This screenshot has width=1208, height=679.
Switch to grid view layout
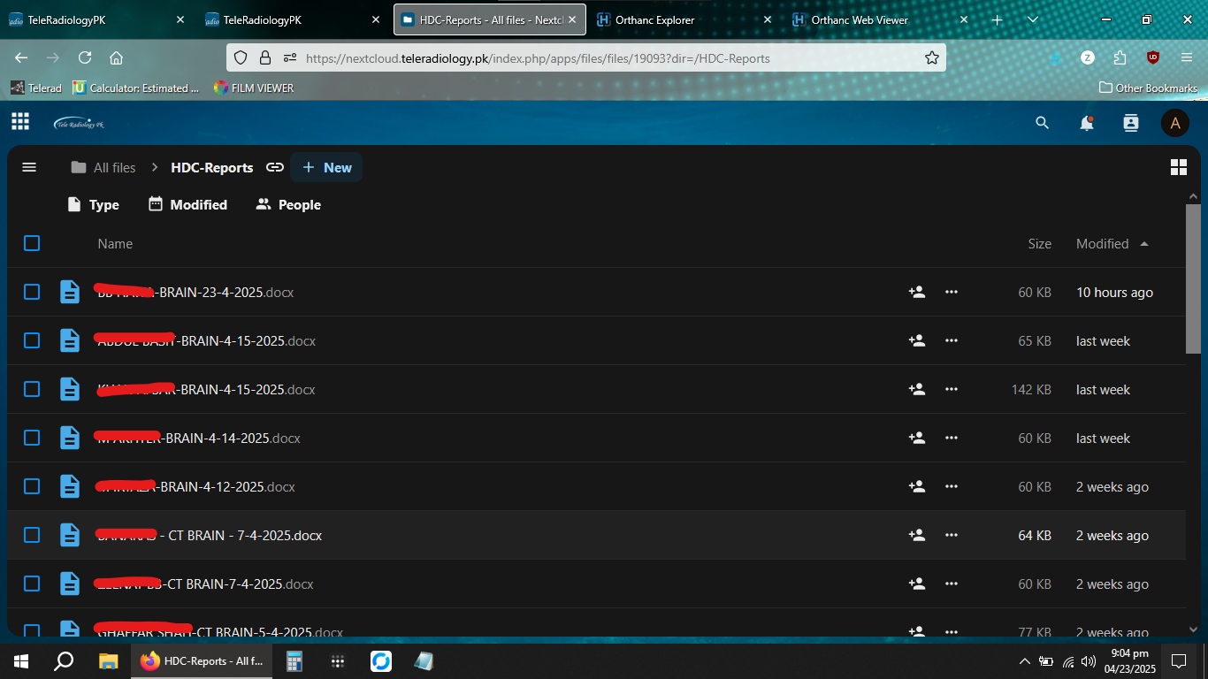coord(1178,168)
